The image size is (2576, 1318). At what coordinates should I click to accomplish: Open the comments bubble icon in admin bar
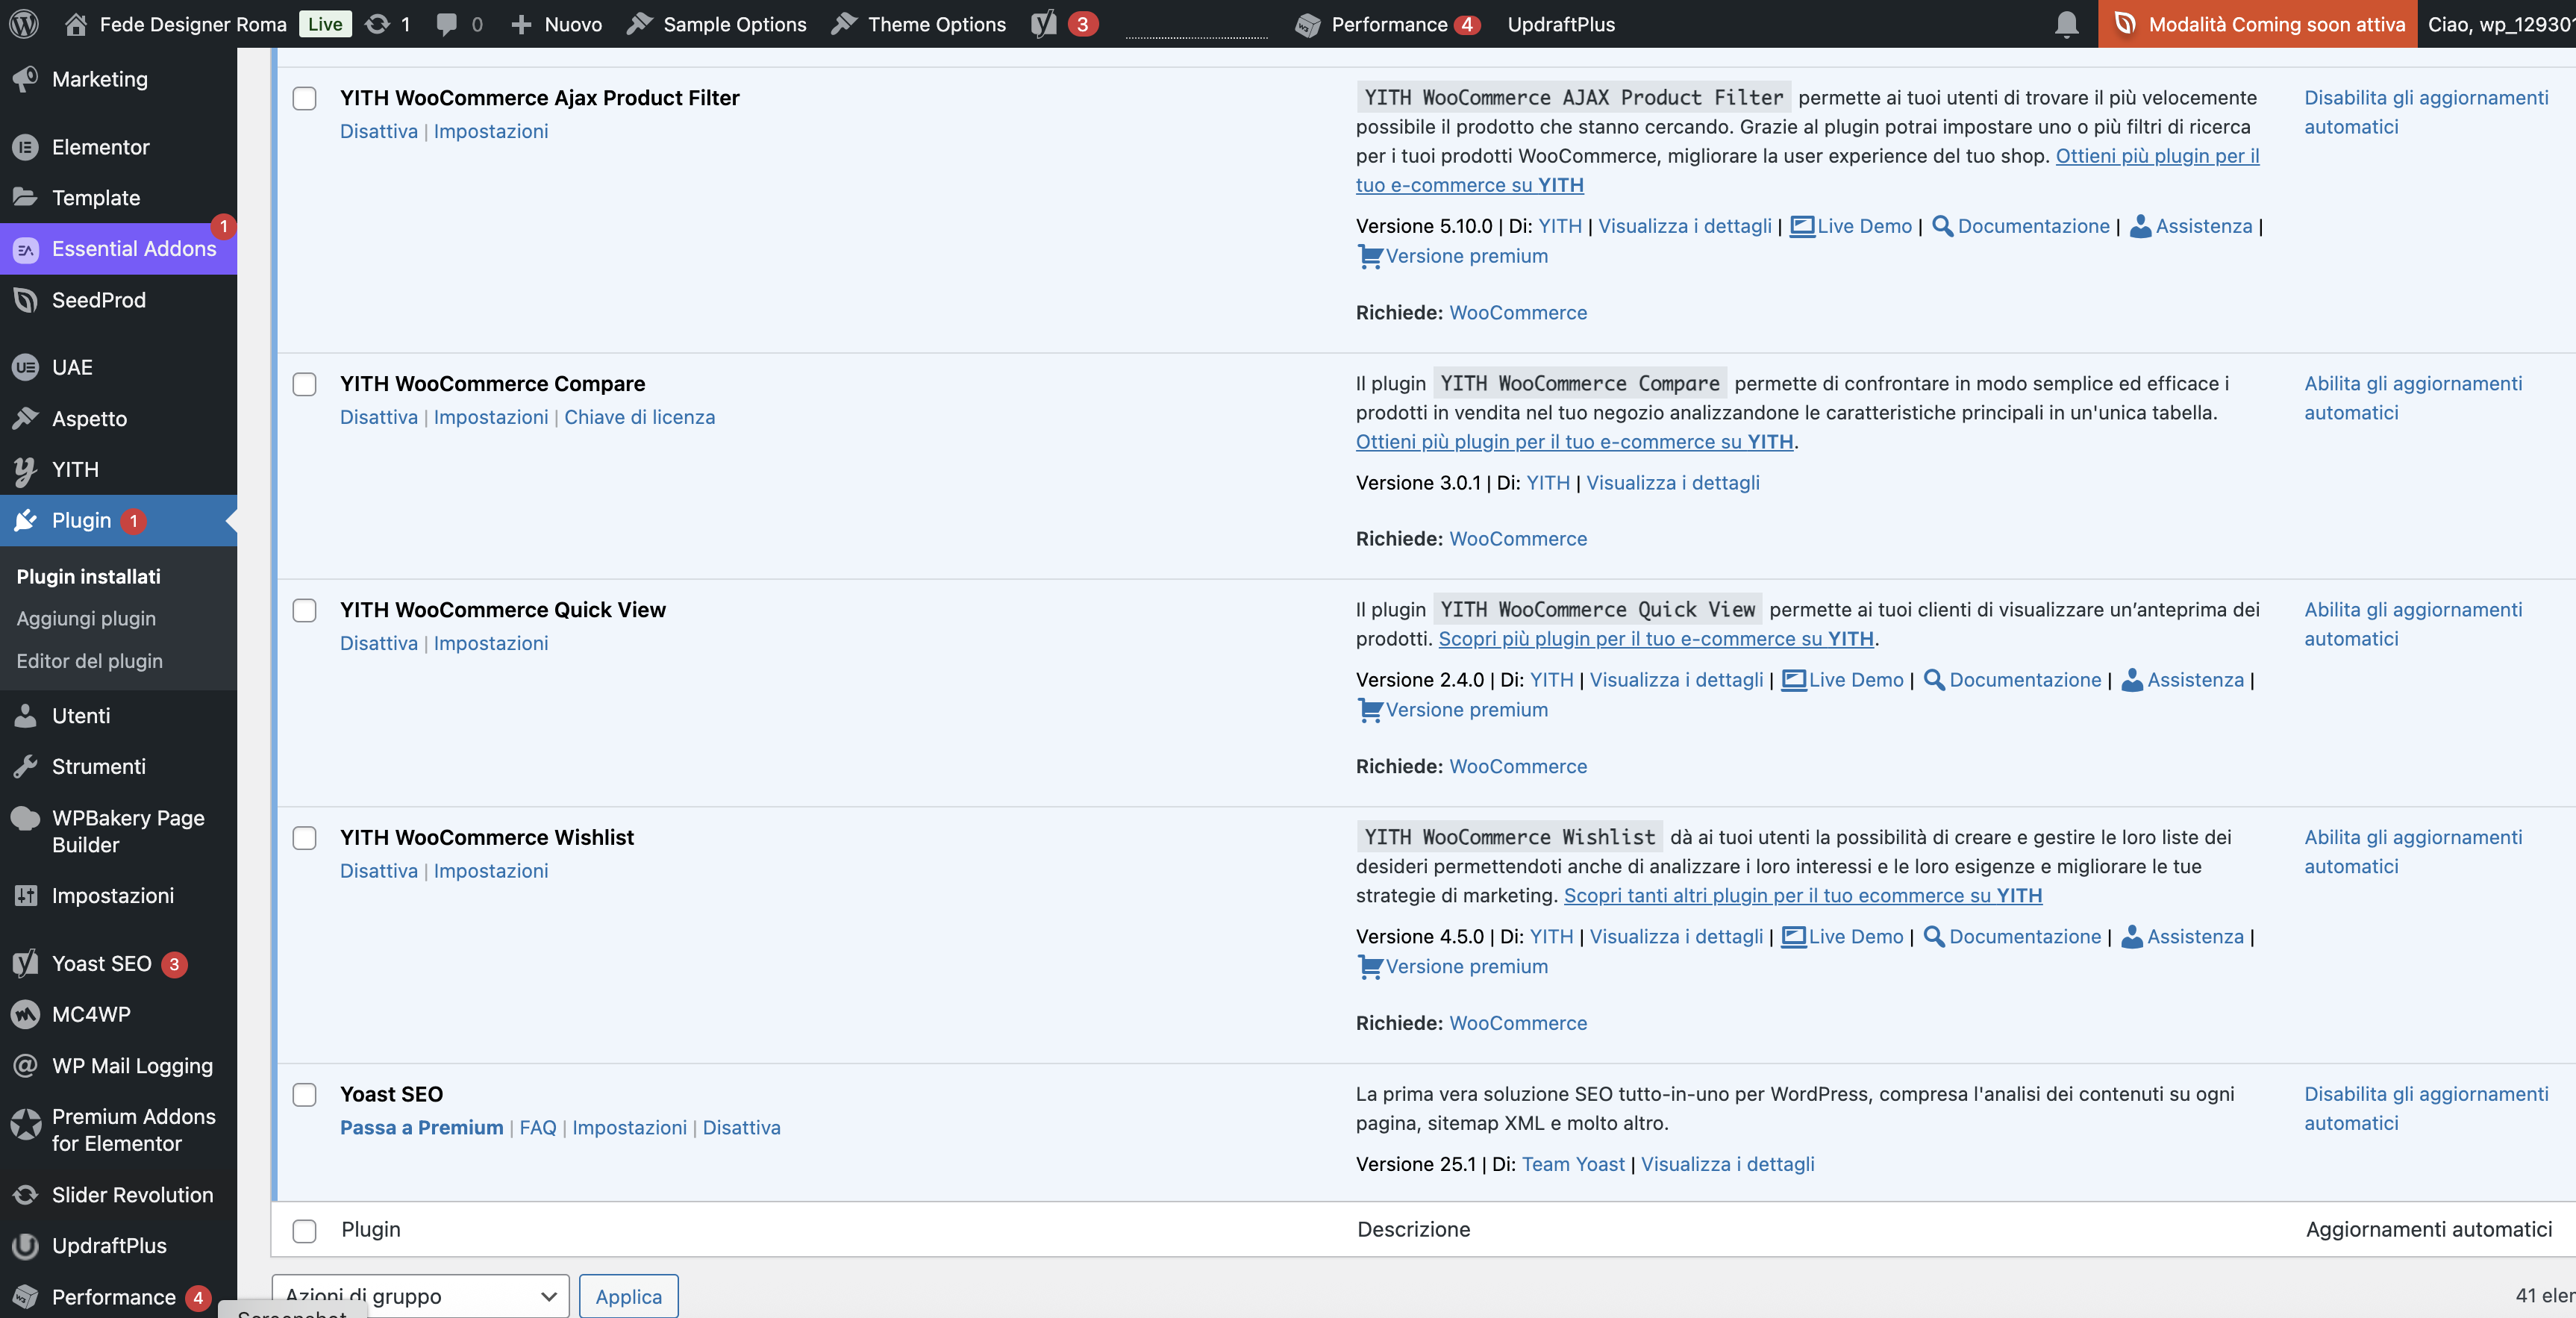[447, 24]
